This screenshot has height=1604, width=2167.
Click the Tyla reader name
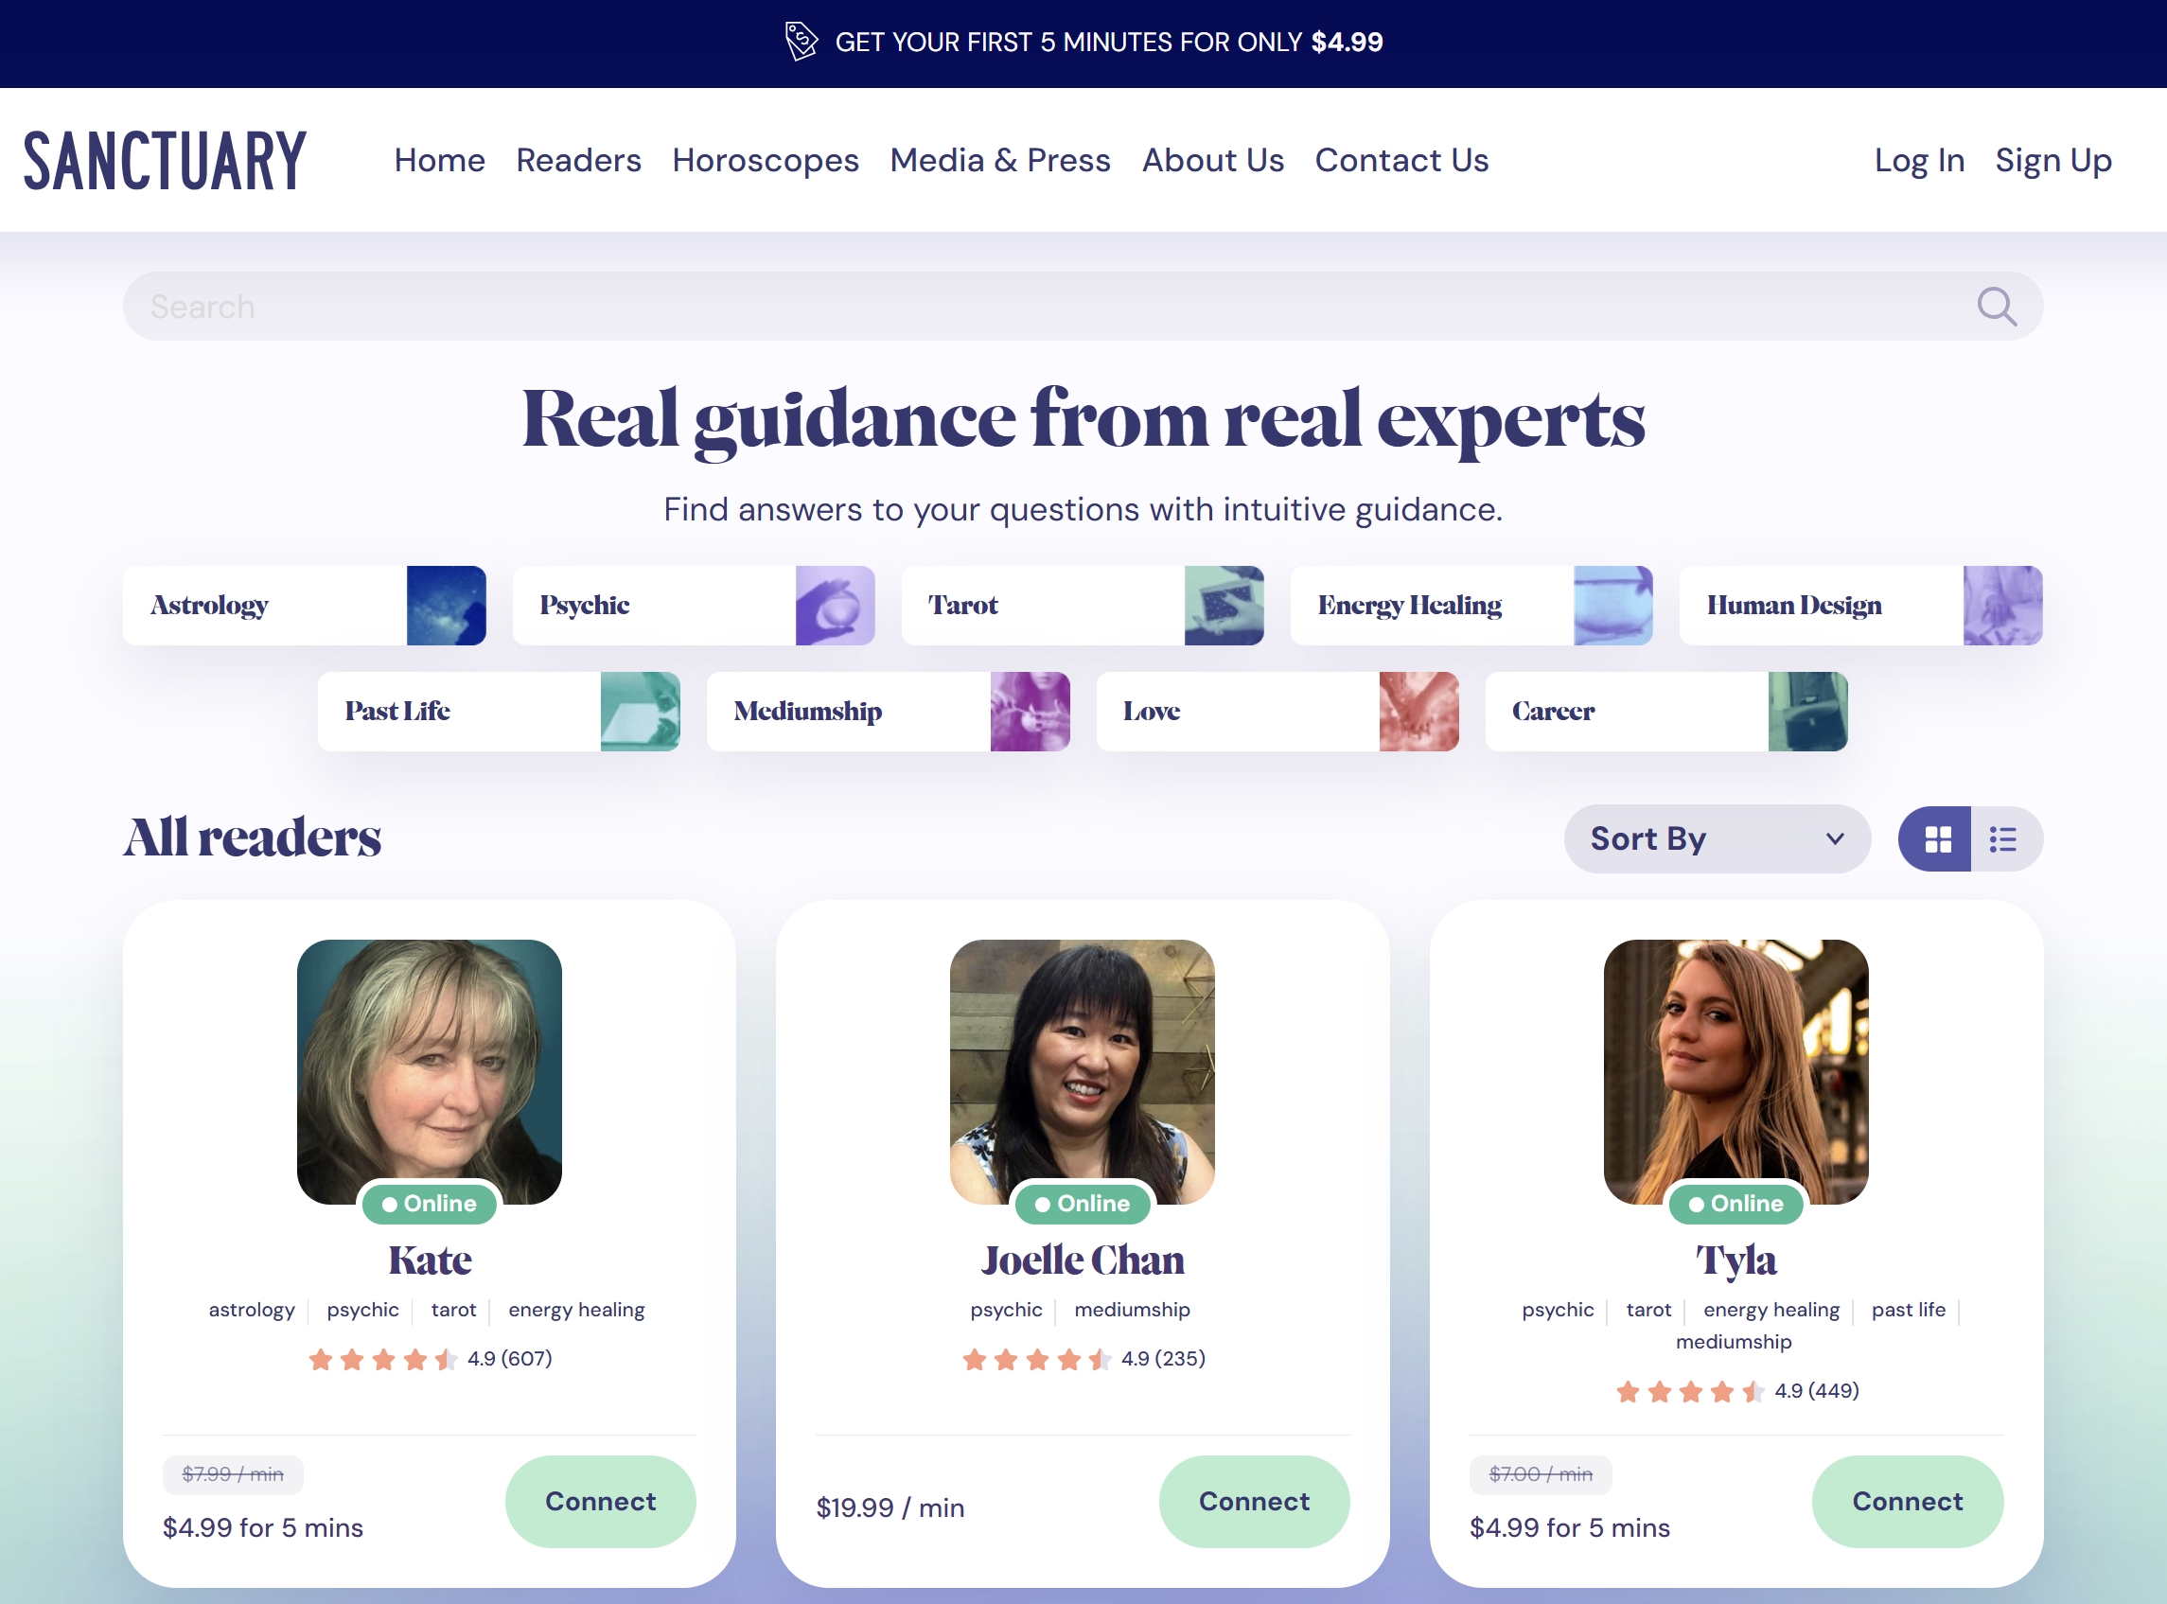pyautogui.click(x=1735, y=1260)
